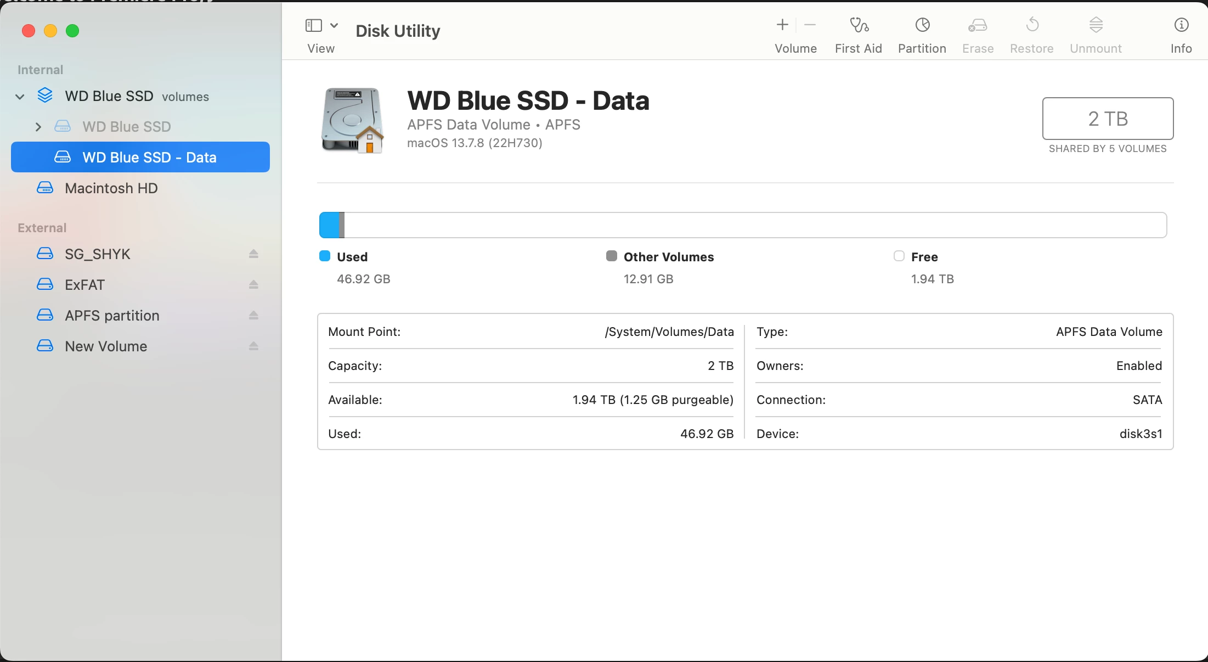Click the Restore arrow icon
The width and height of the screenshot is (1208, 662).
(x=1032, y=25)
